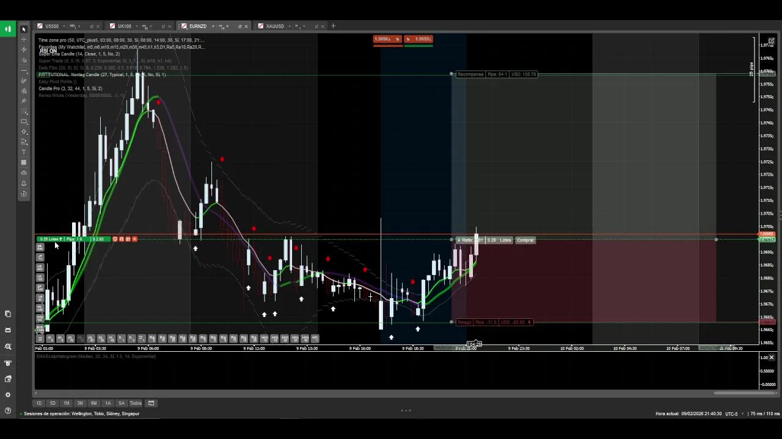Open the Analyze magnifier section in the sidebar

pos(8,346)
